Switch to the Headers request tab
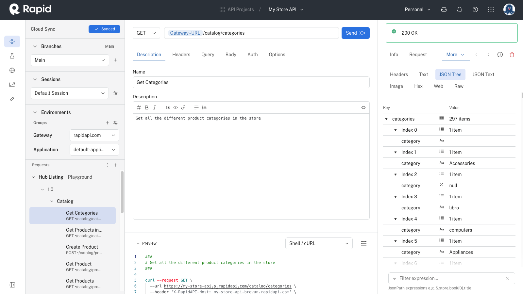 pyautogui.click(x=181, y=55)
